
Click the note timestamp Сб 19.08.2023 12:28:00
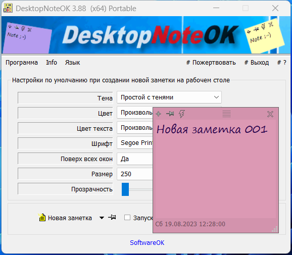[x=190, y=224]
